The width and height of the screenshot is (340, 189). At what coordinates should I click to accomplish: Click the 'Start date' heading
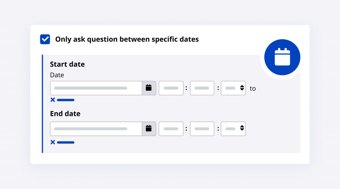(x=67, y=64)
